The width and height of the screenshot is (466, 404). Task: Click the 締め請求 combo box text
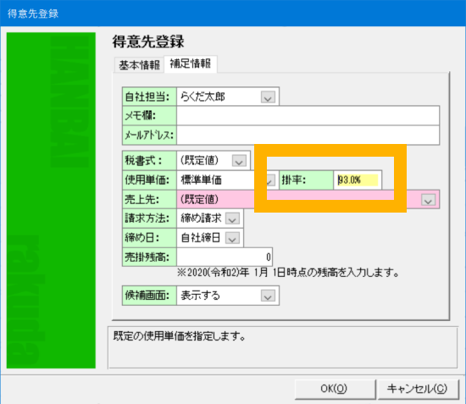pyautogui.click(x=201, y=219)
